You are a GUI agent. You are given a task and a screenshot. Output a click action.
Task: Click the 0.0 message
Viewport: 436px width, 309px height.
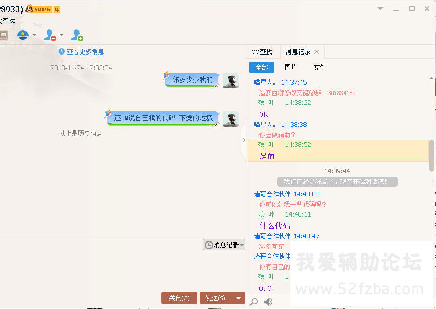point(265,288)
